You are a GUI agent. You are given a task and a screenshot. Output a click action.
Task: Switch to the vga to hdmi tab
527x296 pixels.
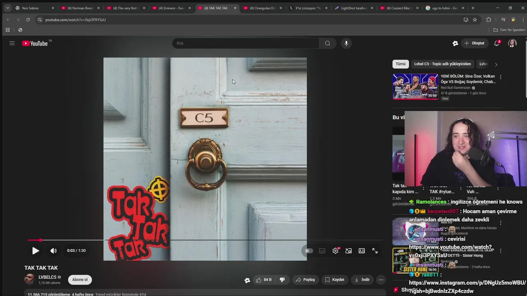pos(445,8)
